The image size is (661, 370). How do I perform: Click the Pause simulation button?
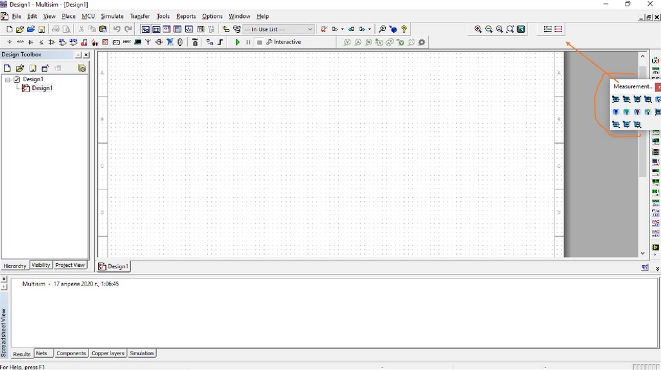click(248, 43)
